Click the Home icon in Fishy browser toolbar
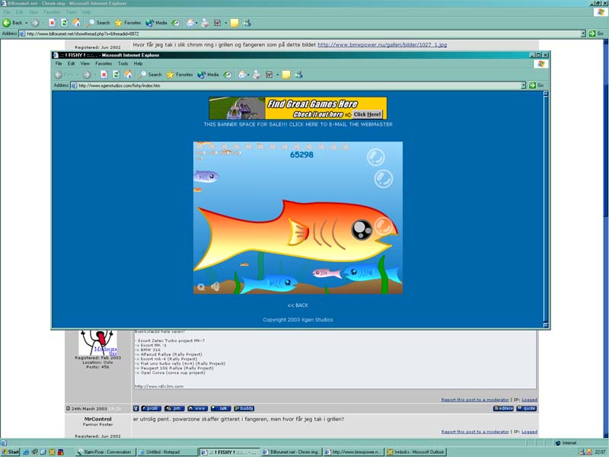The height and width of the screenshot is (457, 609). pyautogui.click(x=128, y=75)
